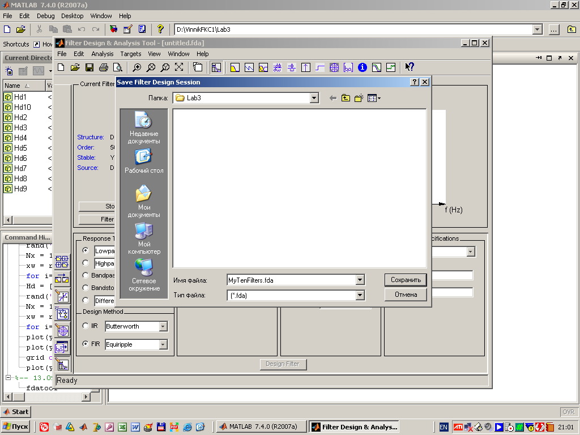This screenshot has width=580, height=435.
Task: Show Magnitude response plot icon
Action: coord(235,67)
